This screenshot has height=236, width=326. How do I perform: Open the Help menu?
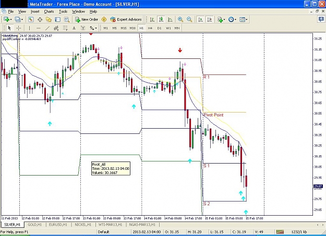tap(93, 11)
